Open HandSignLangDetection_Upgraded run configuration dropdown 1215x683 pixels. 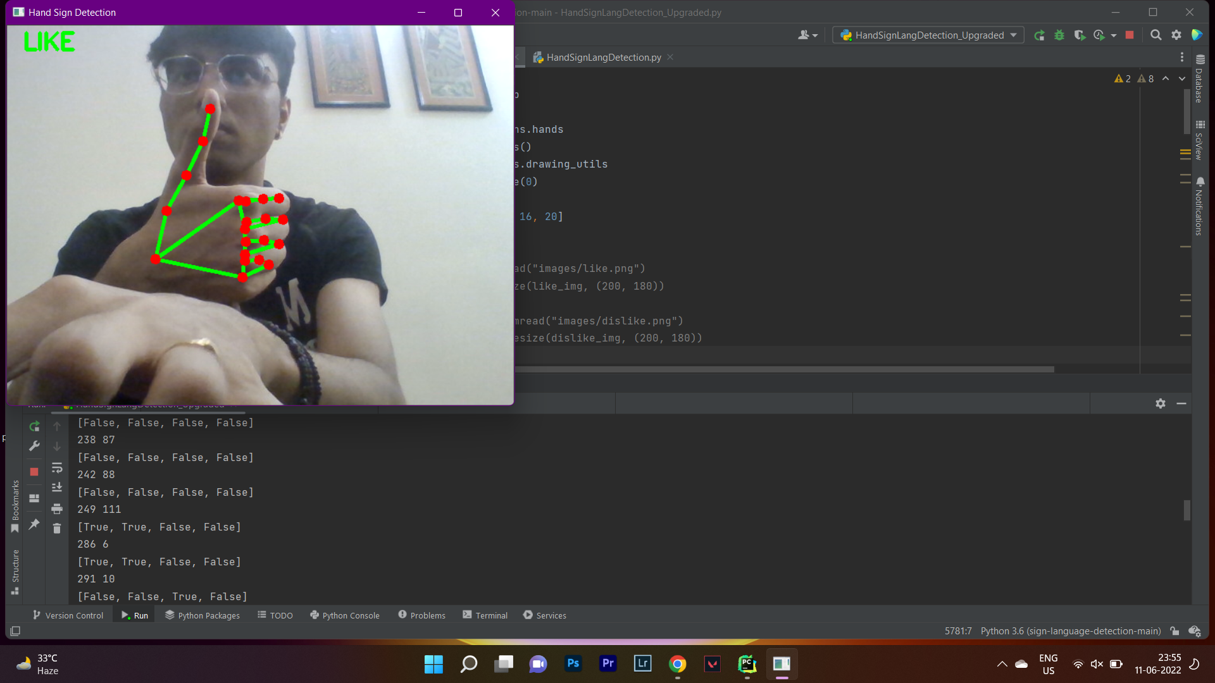[x=929, y=35]
